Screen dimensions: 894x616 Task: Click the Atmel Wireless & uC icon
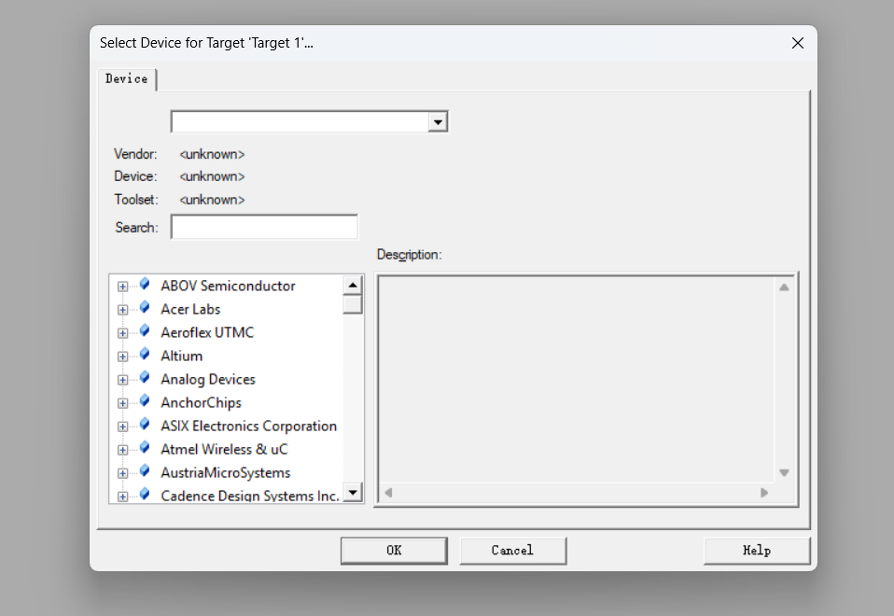click(145, 448)
